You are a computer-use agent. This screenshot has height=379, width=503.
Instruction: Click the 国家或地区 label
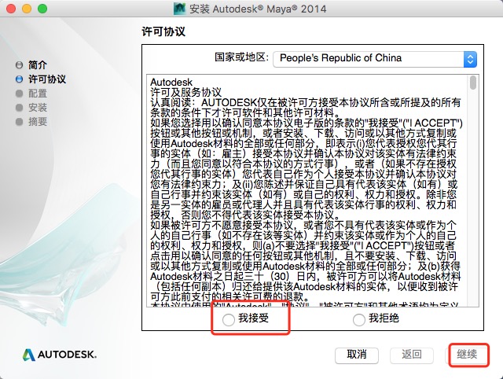(x=241, y=57)
